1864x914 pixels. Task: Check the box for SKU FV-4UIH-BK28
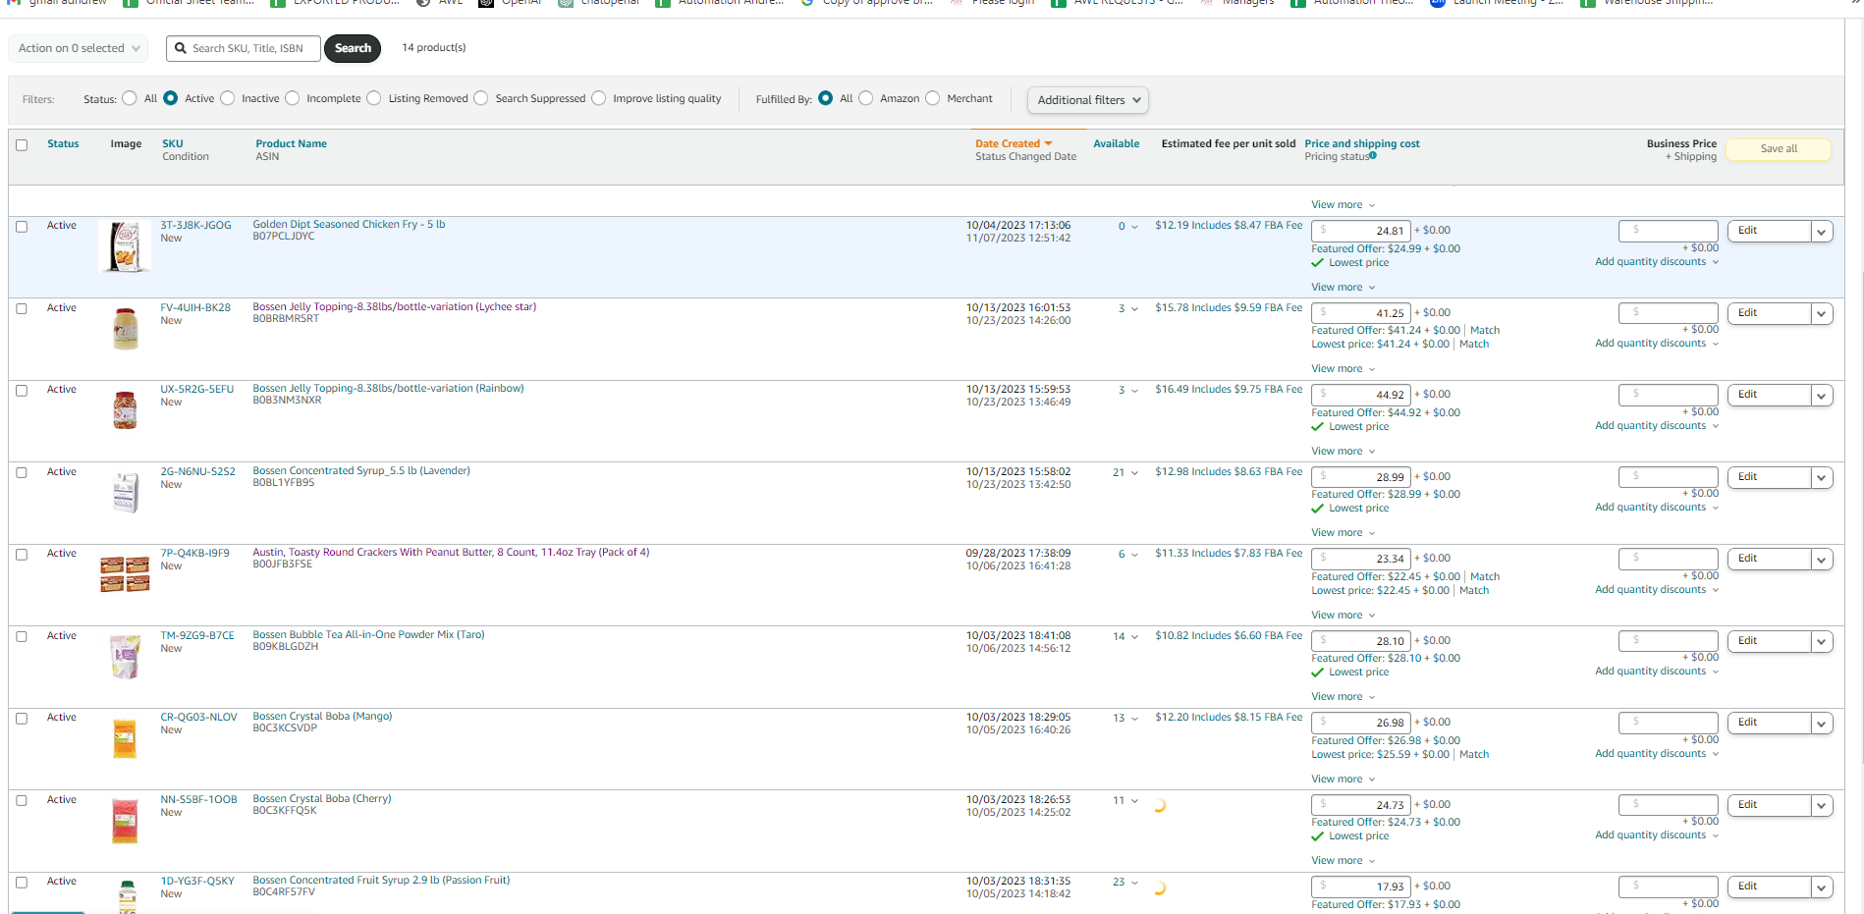(x=22, y=308)
